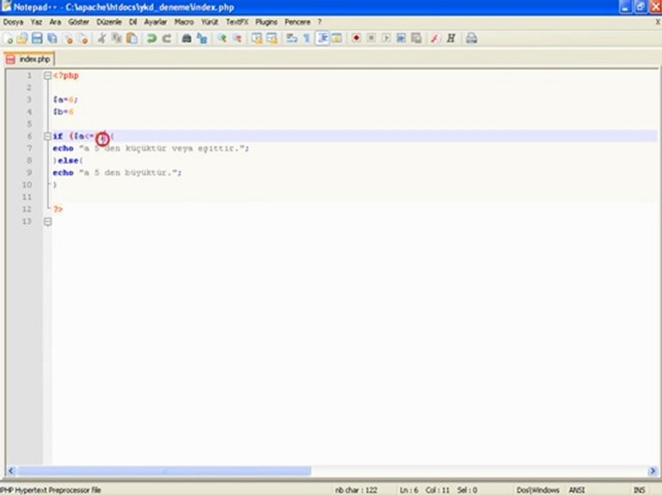Open the Dil menu
Screen dimensions: 662x496
(133, 22)
